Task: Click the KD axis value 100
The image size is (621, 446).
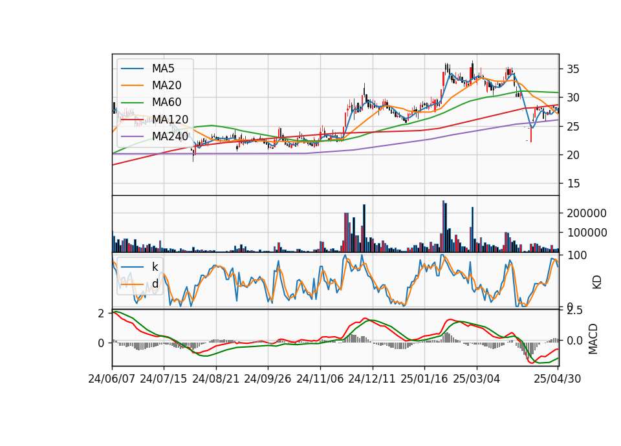Action: coord(577,255)
